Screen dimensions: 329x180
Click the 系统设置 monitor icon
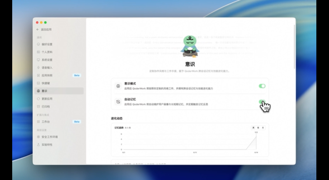pyautogui.click(x=38, y=60)
